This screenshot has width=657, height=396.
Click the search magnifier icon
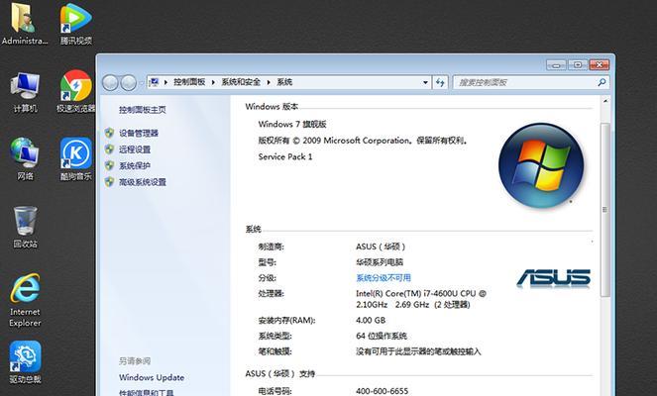coord(602,82)
